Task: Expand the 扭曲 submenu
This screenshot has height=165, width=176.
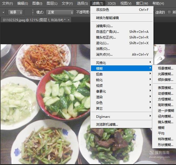Action: (121, 74)
